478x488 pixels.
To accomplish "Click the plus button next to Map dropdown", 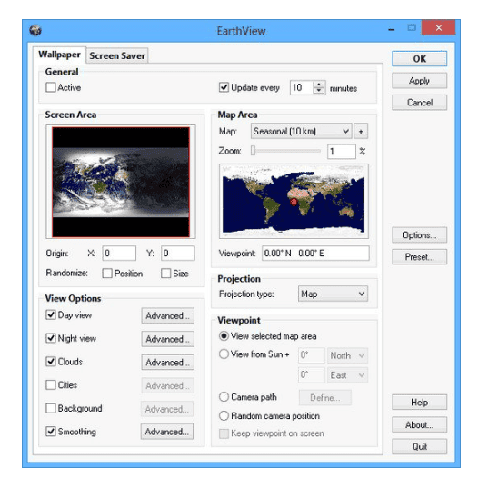I will pos(361,132).
